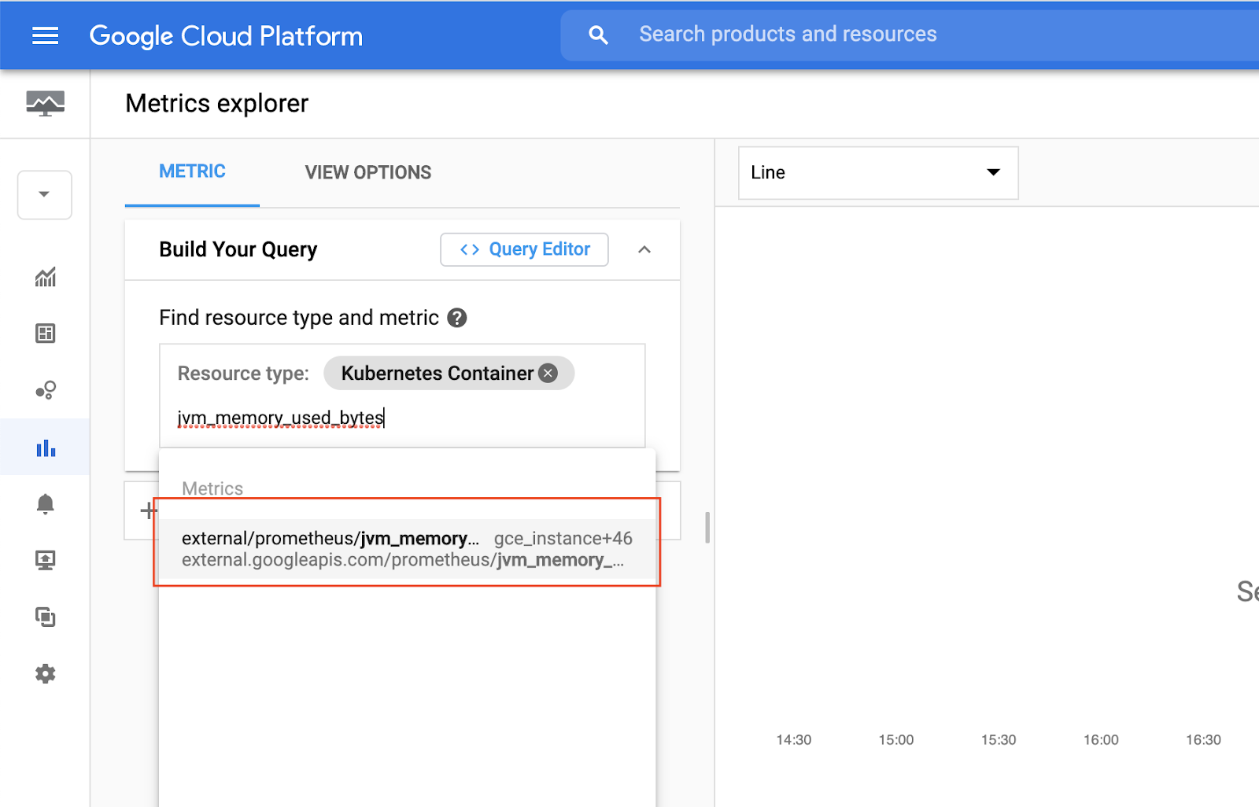Select the METRIC tab

(x=192, y=171)
